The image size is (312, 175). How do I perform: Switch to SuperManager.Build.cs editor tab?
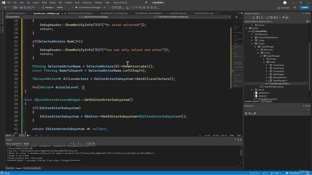pyautogui.click(x=16, y=13)
